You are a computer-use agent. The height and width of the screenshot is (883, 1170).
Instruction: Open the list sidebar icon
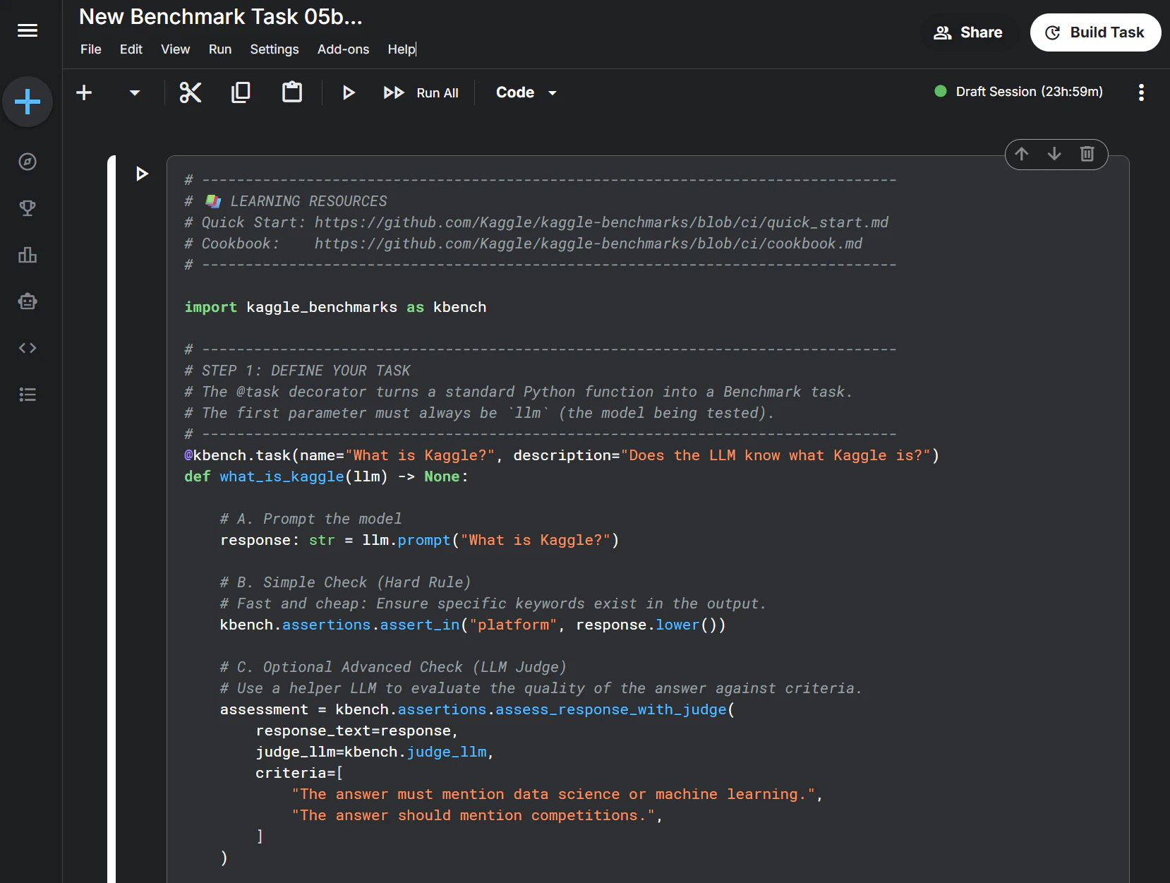pos(28,395)
